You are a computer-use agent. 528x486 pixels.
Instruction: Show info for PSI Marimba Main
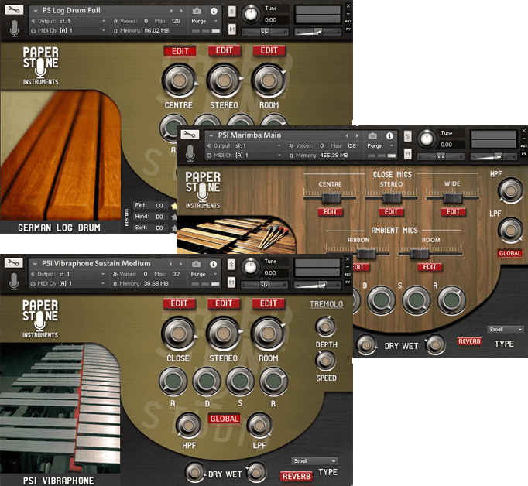click(x=389, y=135)
